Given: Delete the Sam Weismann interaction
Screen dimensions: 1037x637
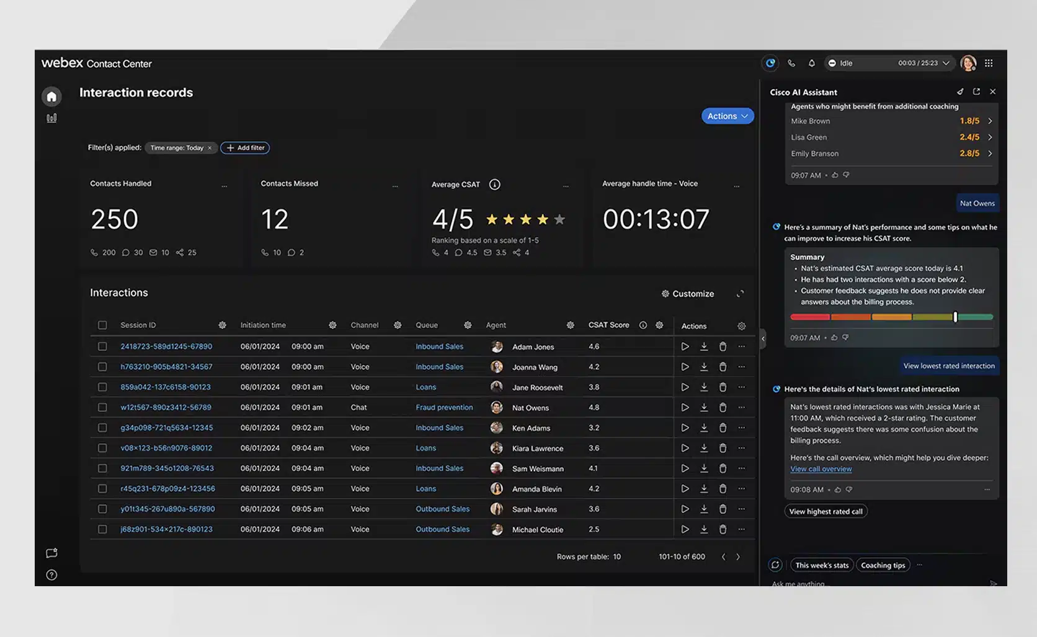Looking at the screenshot, I should click(723, 468).
